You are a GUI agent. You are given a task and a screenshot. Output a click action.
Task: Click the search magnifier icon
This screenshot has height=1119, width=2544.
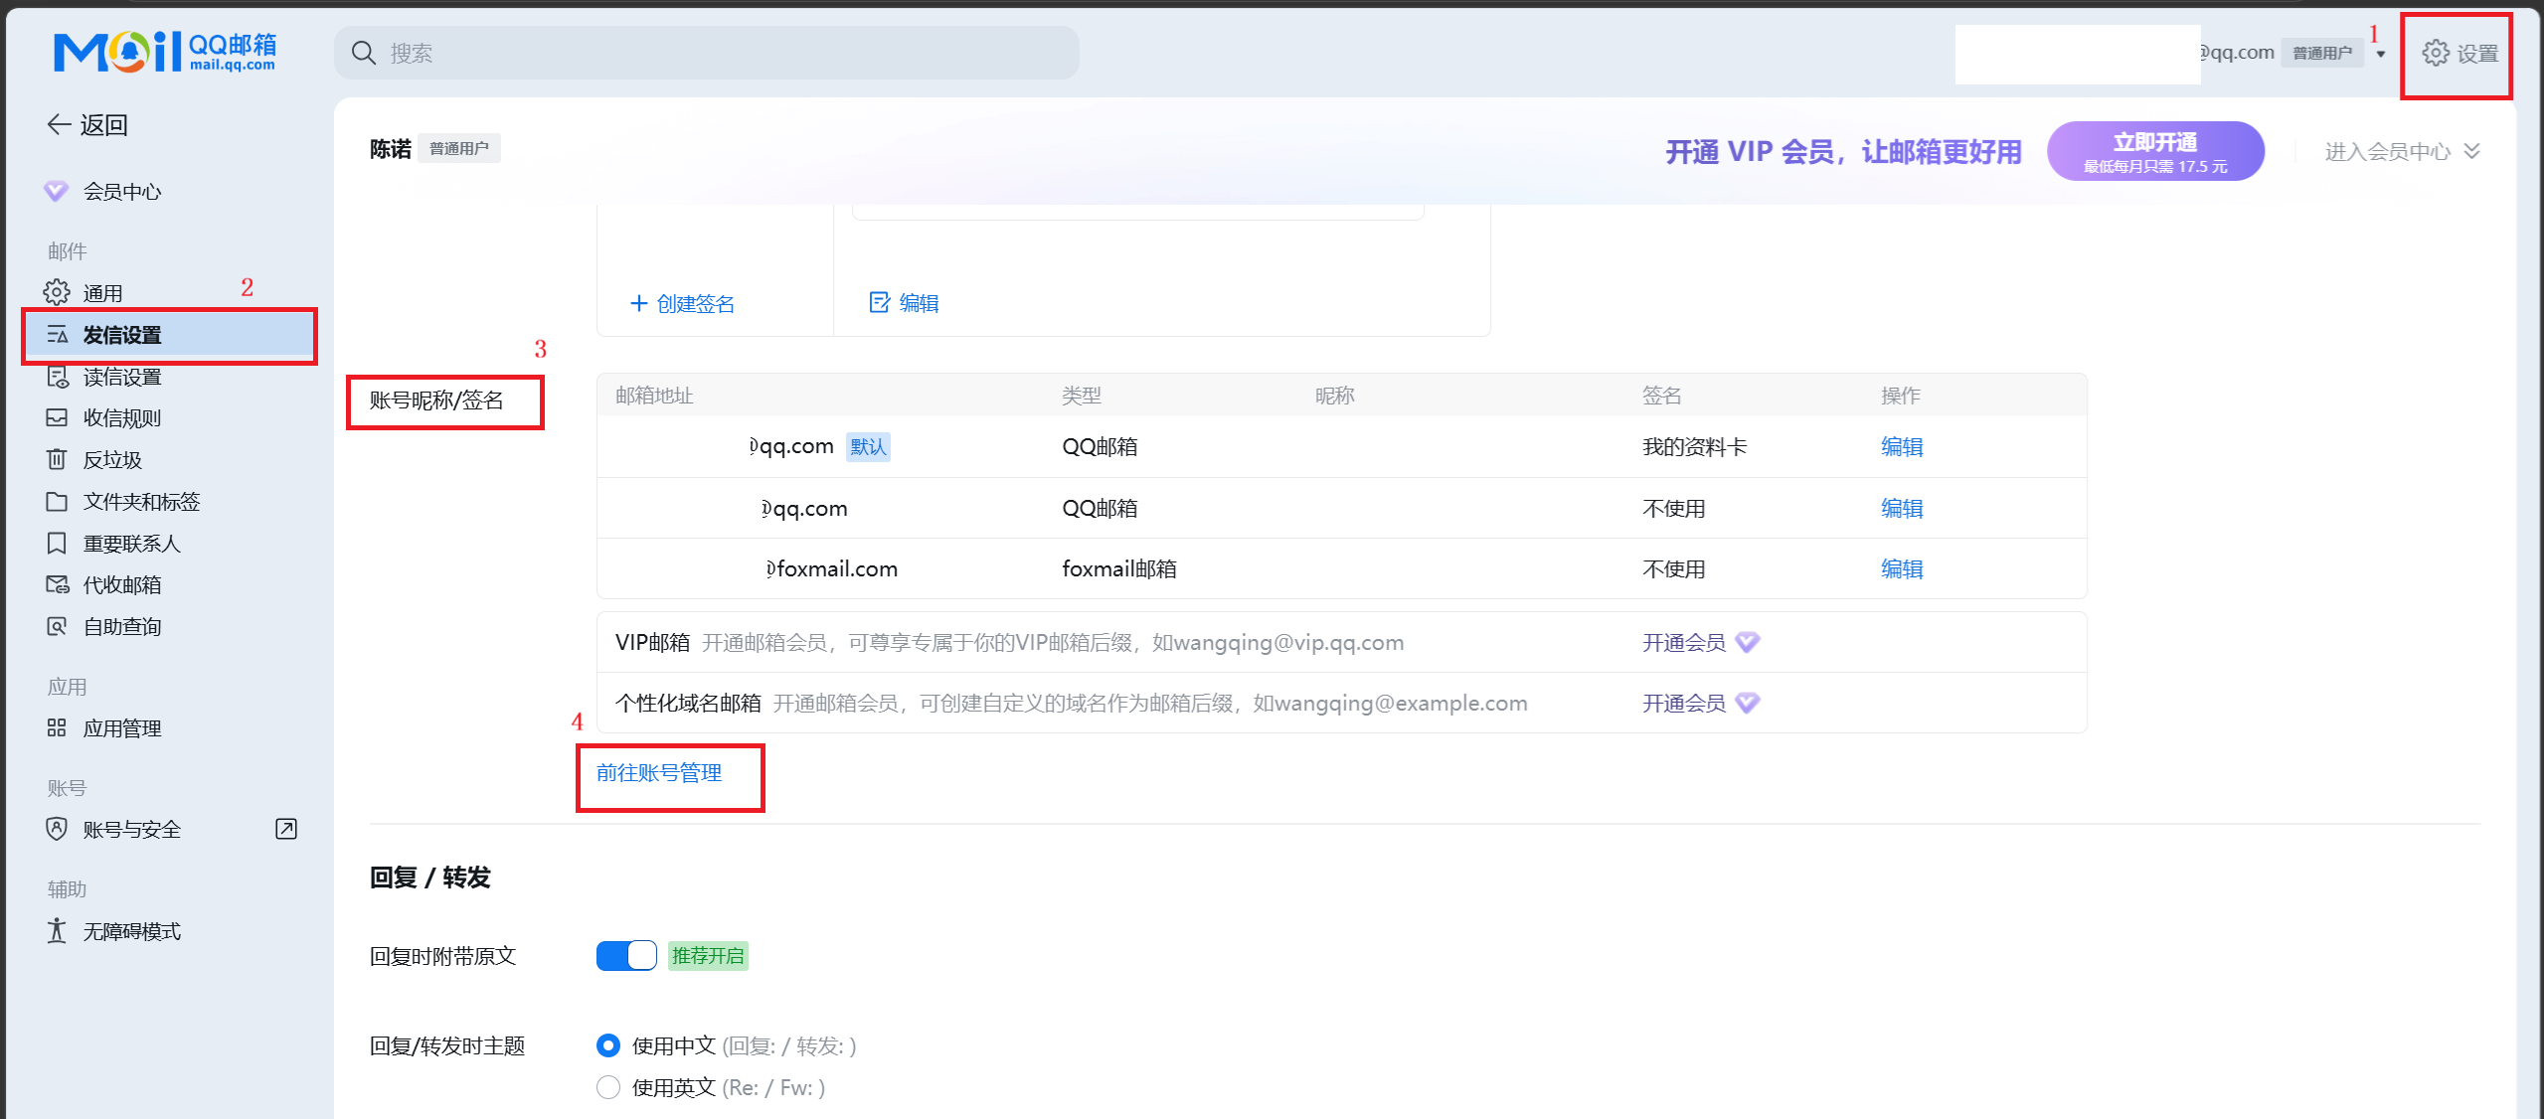pos(364,53)
